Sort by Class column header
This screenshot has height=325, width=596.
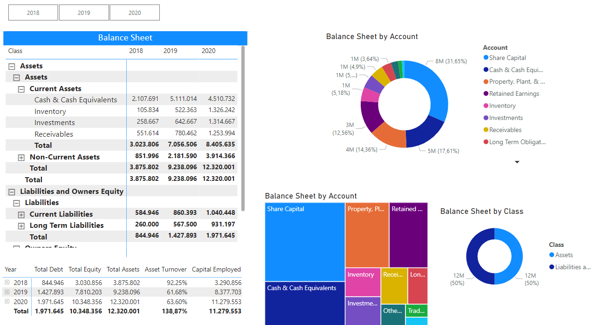click(x=15, y=51)
